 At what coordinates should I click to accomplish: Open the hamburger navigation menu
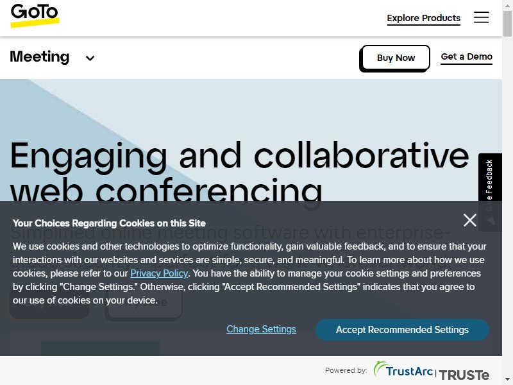point(482,17)
